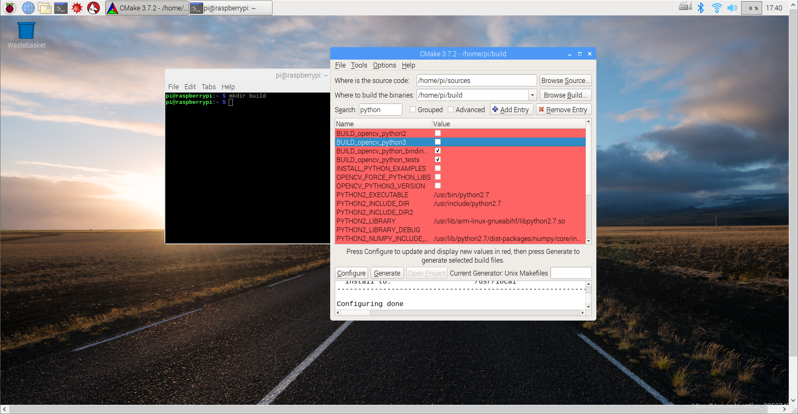Click the cache list scroll-down arrow
798x414 pixels.
[x=588, y=241]
